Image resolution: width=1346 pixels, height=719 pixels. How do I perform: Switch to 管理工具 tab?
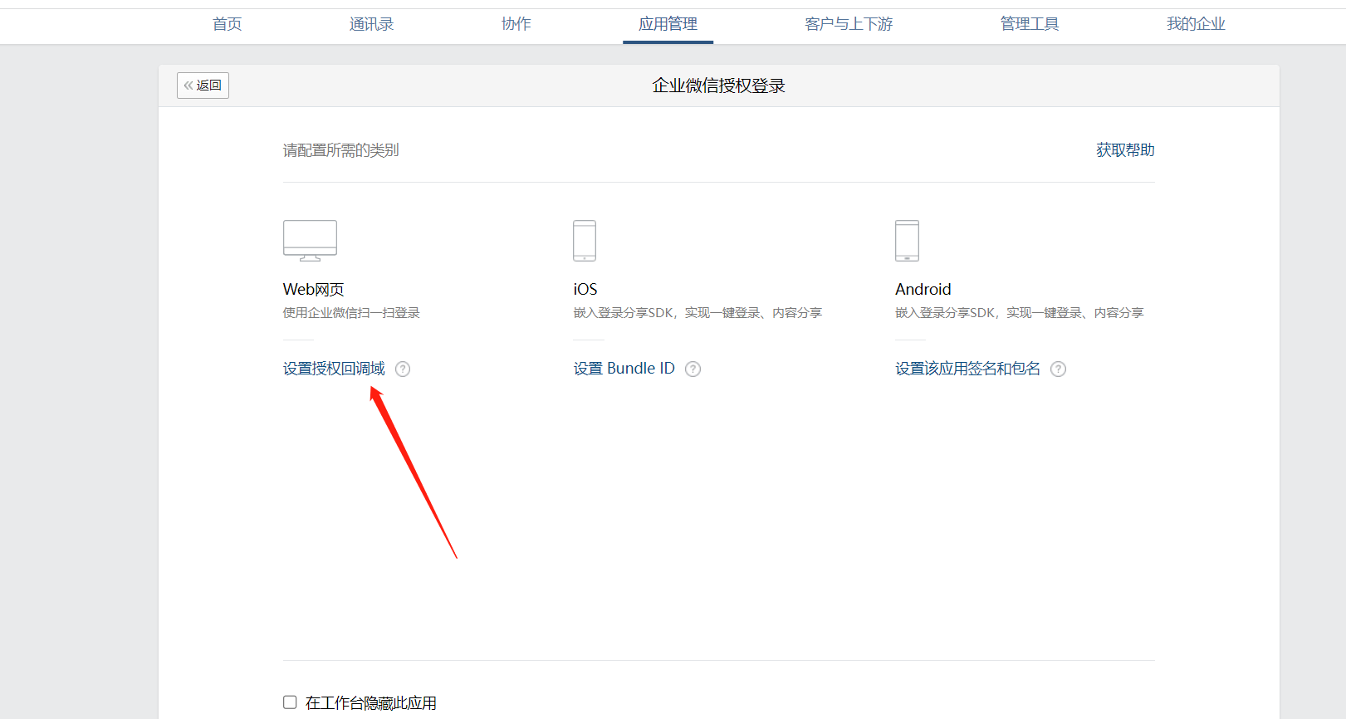click(x=1030, y=24)
